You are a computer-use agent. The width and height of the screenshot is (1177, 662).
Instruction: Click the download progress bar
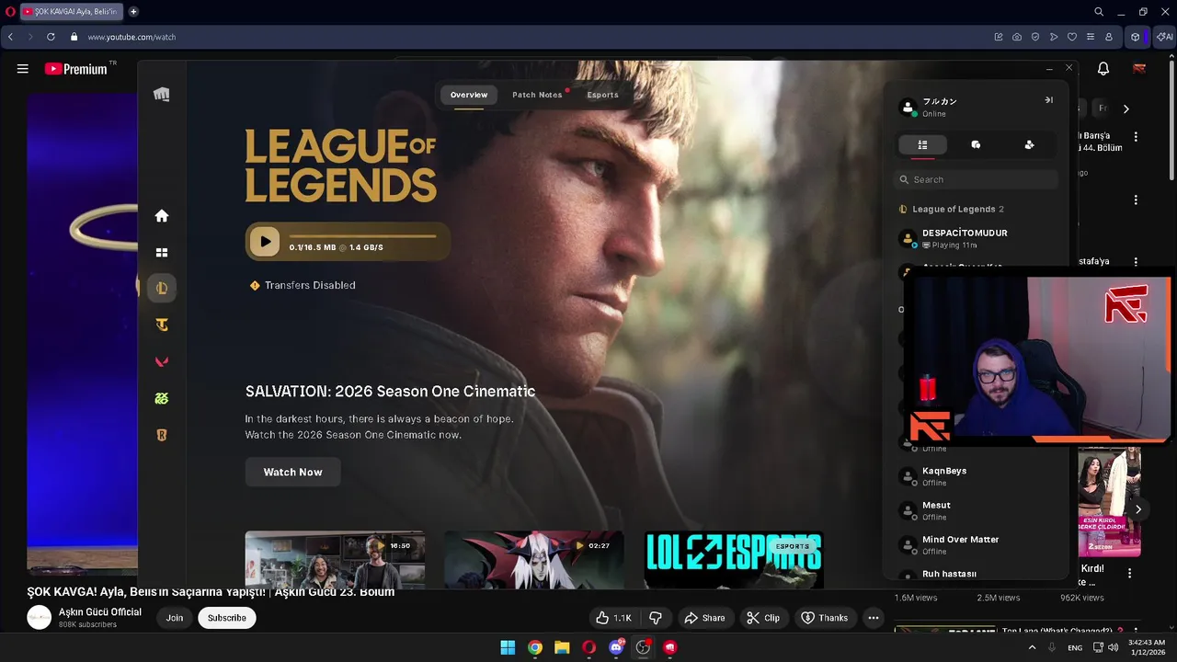362,236
